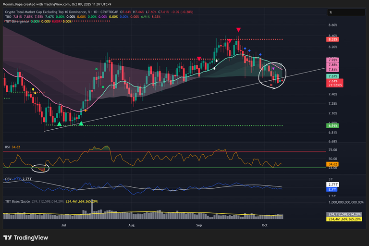
Task: Click the white circle annotation on the RSI pane
Action: click(41, 168)
